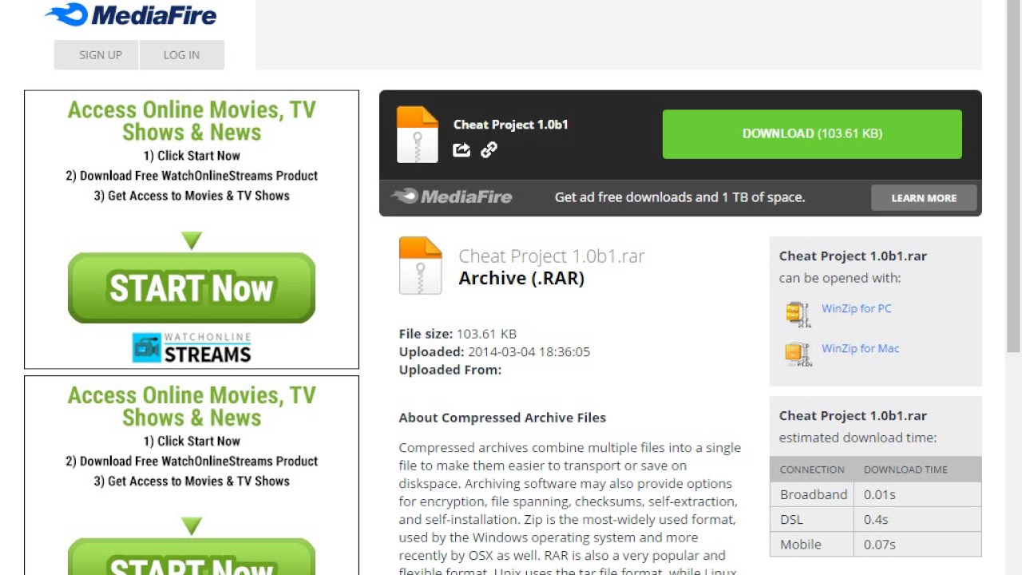The width and height of the screenshot is (1022, 575).
Task: Click the archive file icon beside Cheat Project 1.0b1.rar
Action: 420,266
